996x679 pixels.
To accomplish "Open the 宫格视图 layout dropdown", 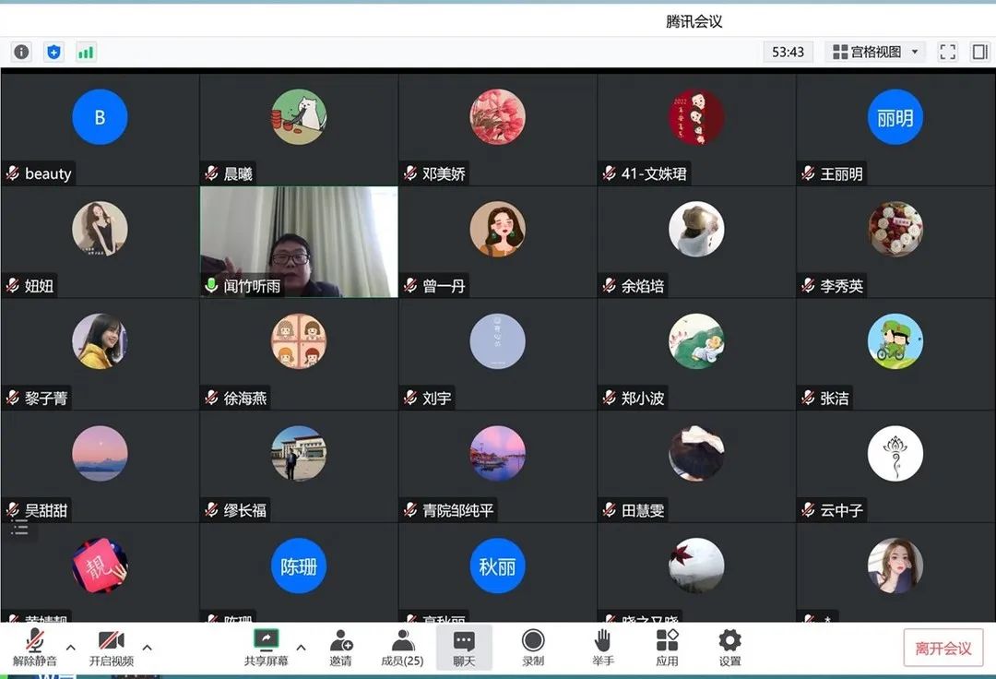I will (x=875, y=53).
